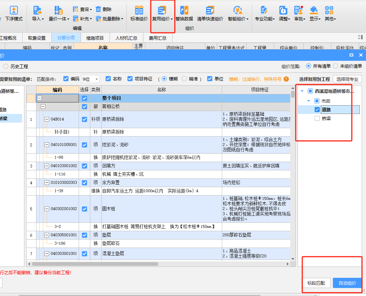366x296 pixels.
Task: Select the 道路 project tree item
Action: coord(326,110)
